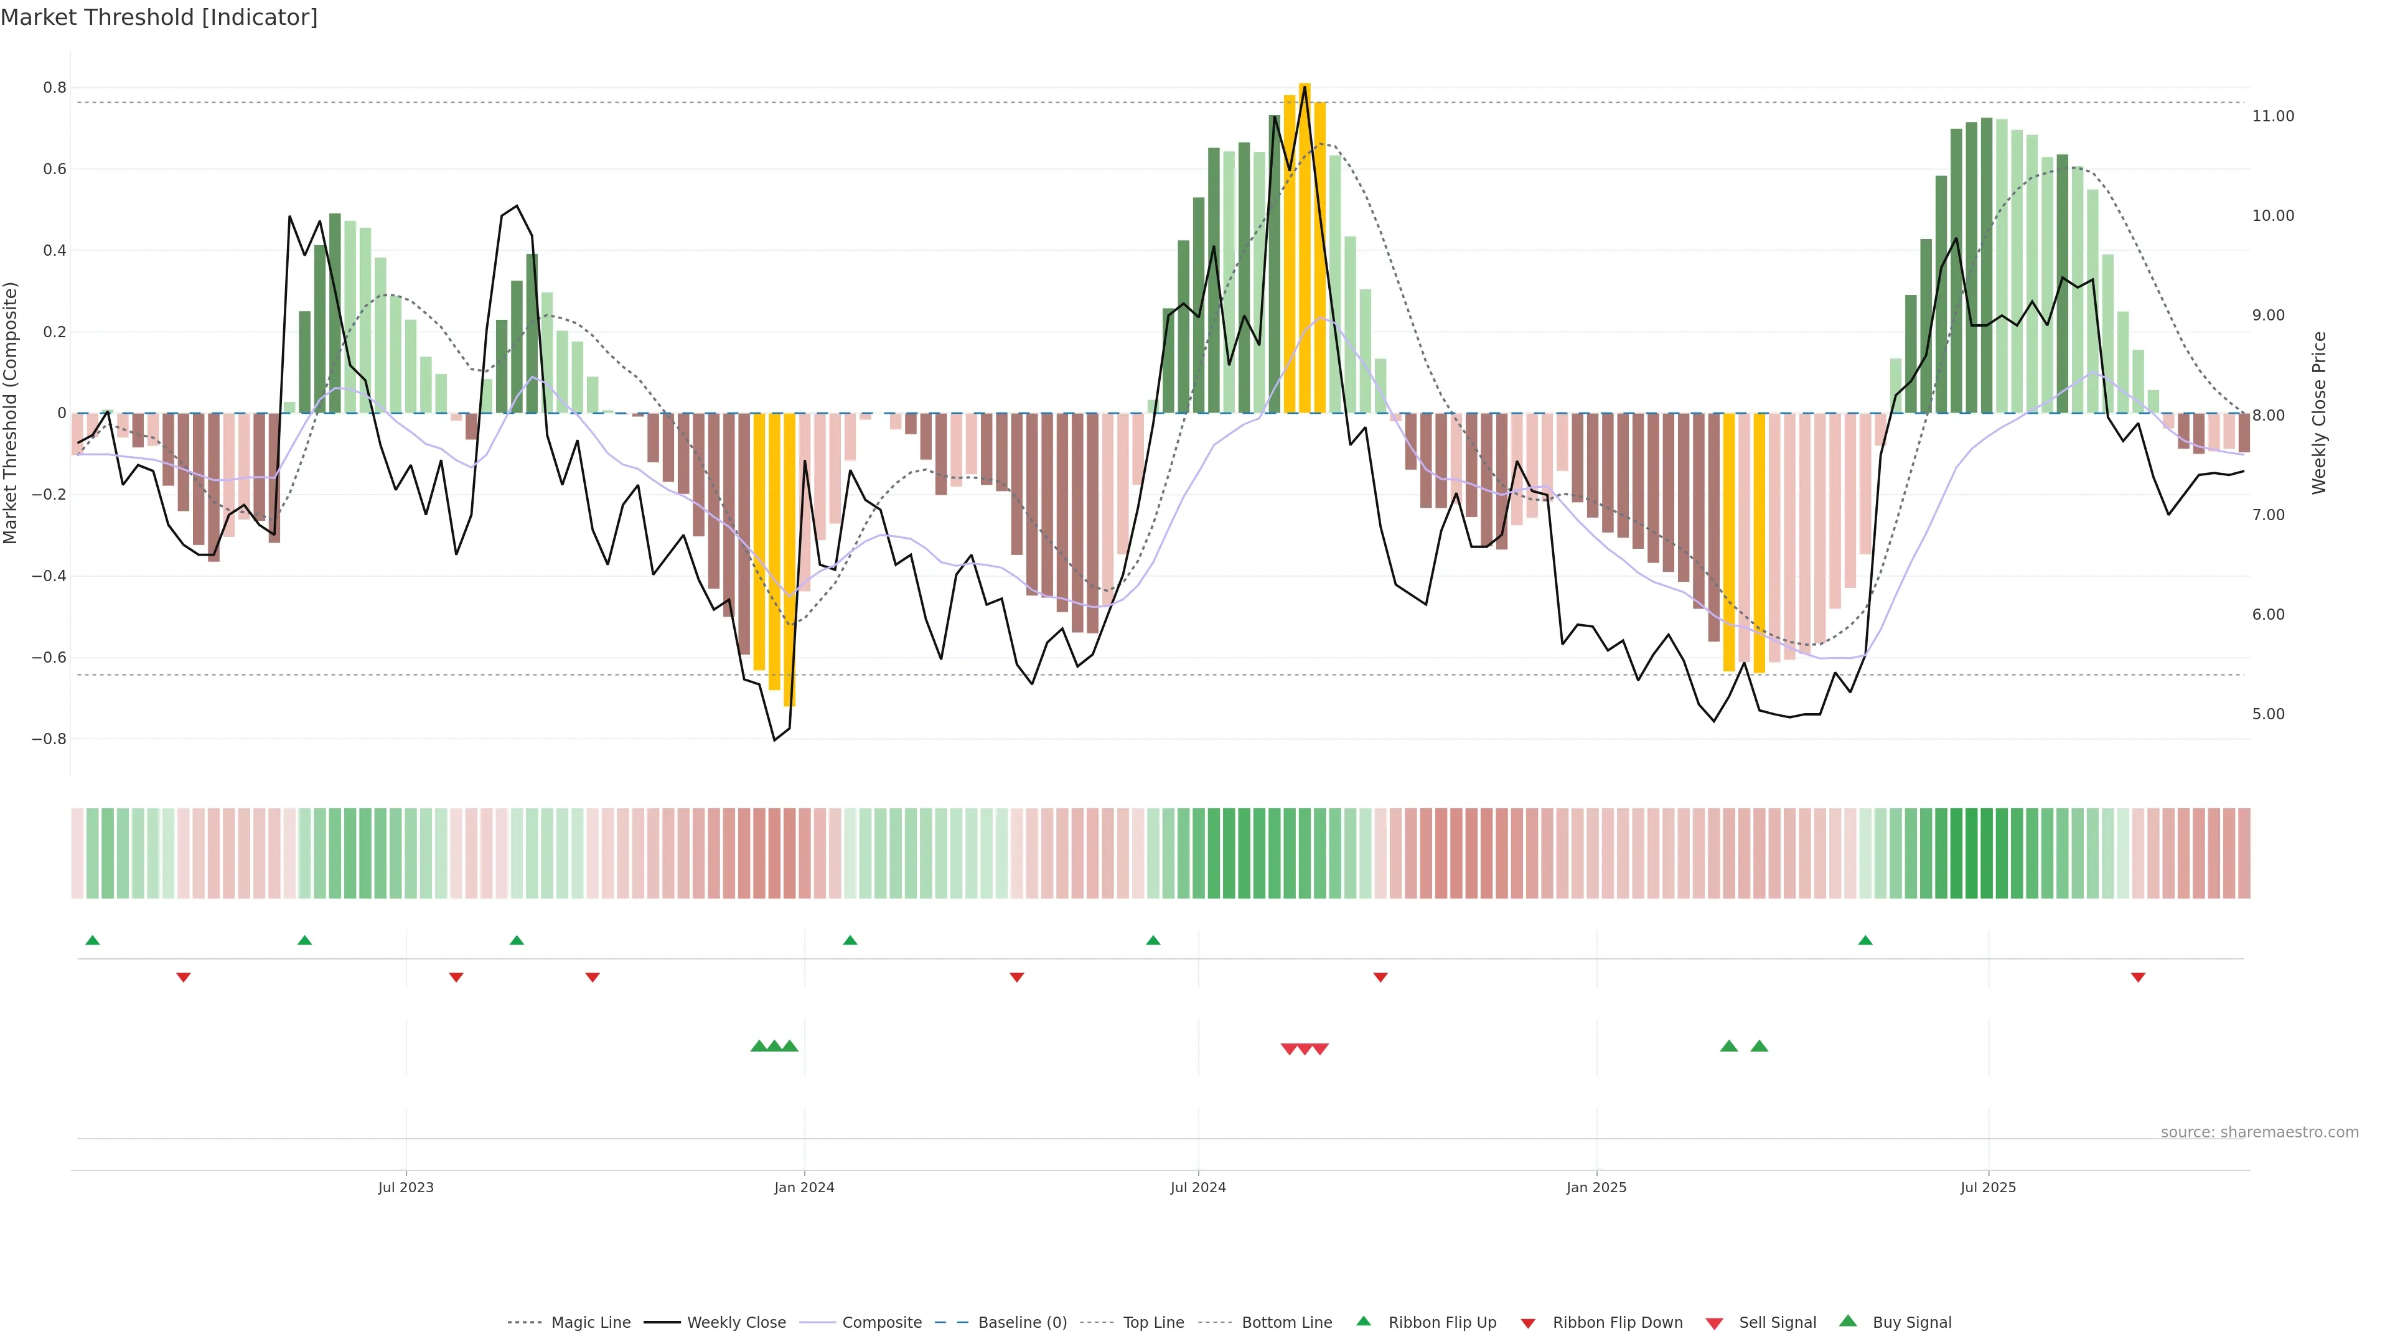Click the leftmost green Ribbon Flip Up triangle
2390x1344 pixels.
[92, 941]
